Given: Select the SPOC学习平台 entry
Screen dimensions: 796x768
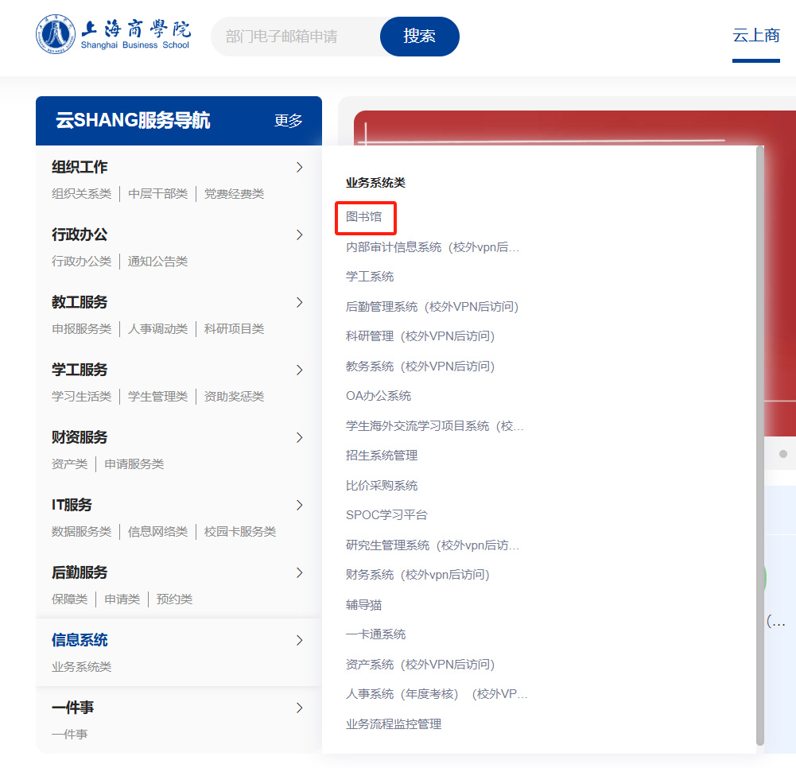Looking at the screenshot, I should pyautogui.click(x=386, y=515).
